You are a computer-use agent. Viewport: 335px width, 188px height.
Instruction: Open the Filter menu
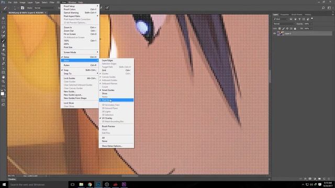pos(52,2)
